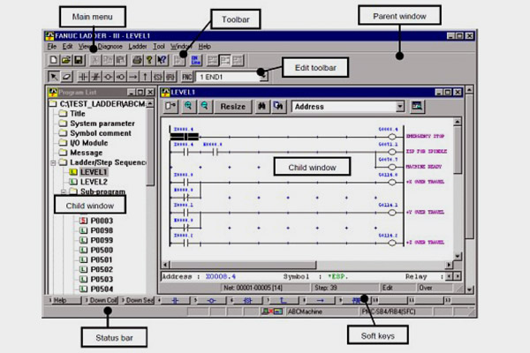Click the first icon in LEVEL1 window toolbar

click(x=170, y=106)
